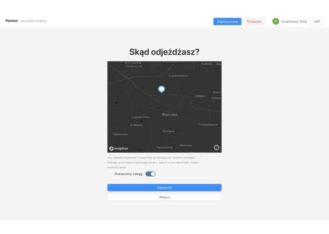The width and height of the screenshot is (329, 234).
Task: Click the Sułków label on the map
Action: pos(216,98)
